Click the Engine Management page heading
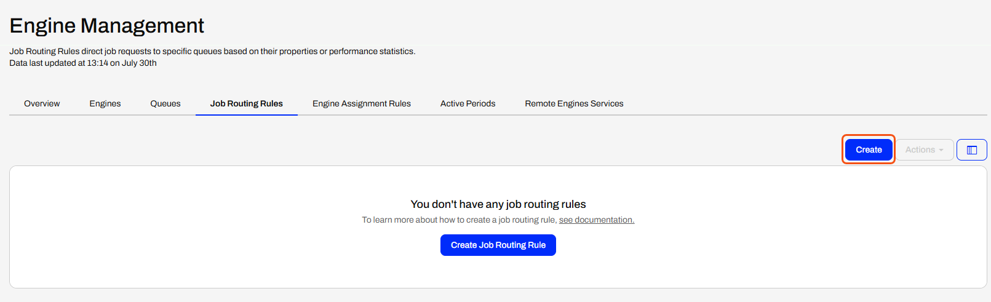The image size is (991, 302). [107, 26]
